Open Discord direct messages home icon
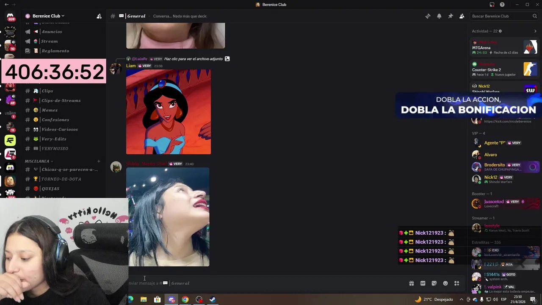 [x=10, y=16]
